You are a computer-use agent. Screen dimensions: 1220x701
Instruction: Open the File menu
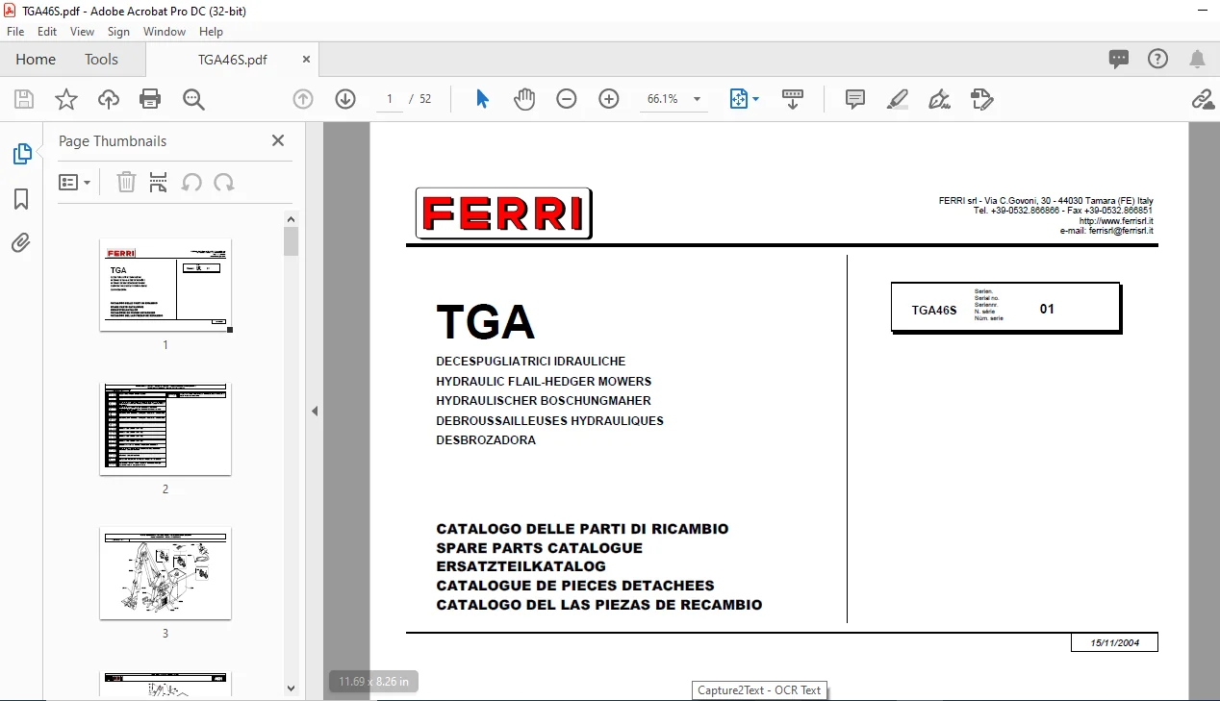15,32
